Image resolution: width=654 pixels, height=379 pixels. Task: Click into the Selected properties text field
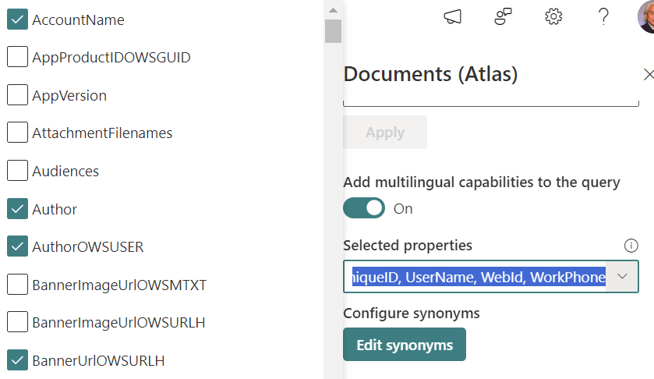[x=475, y=277]
